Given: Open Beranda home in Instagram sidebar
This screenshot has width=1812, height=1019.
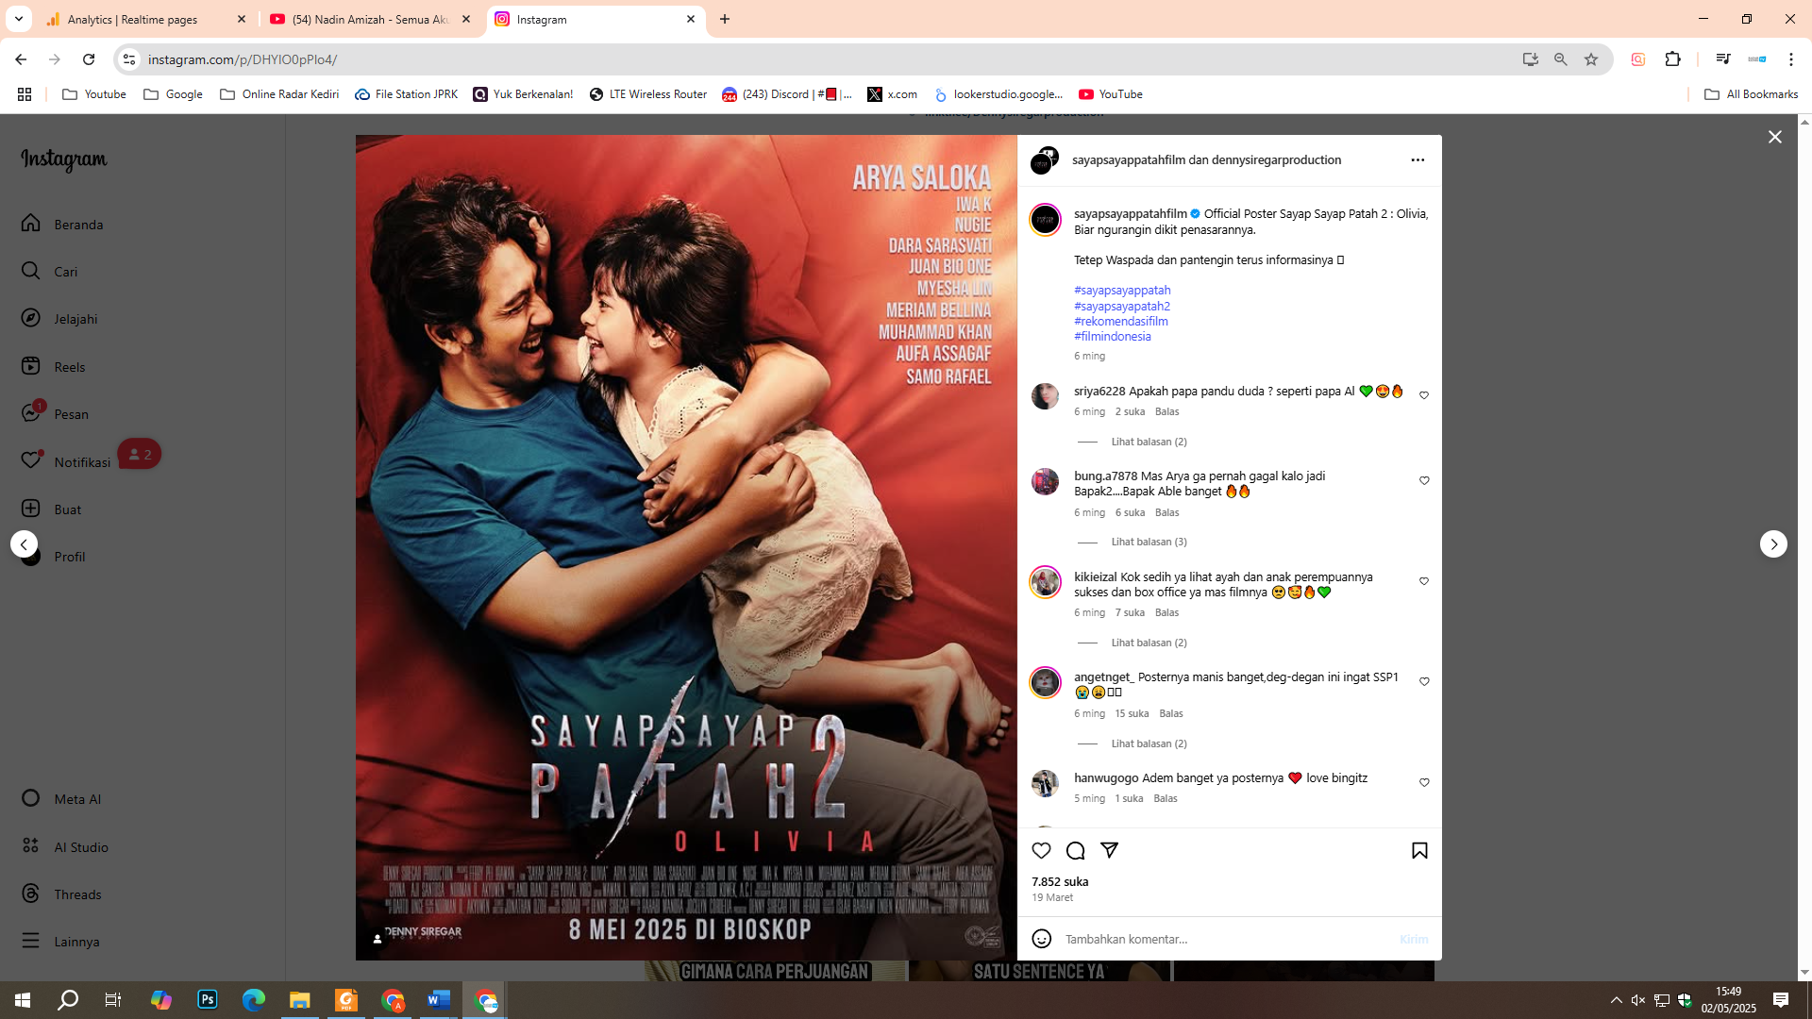Looking at the screenshot, I should [62, 224].
